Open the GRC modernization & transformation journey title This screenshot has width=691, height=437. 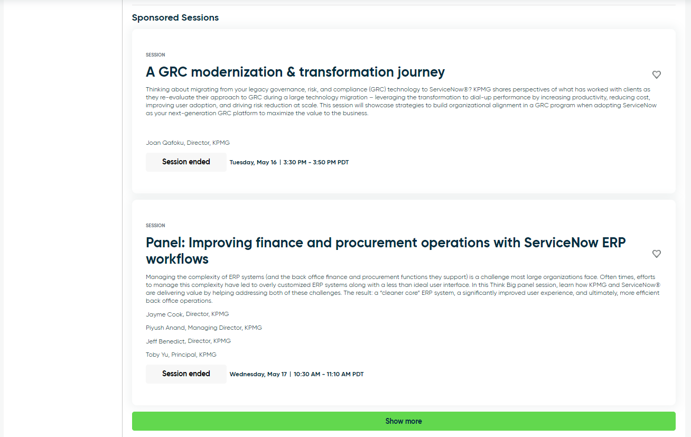click(x=295, y=72)
